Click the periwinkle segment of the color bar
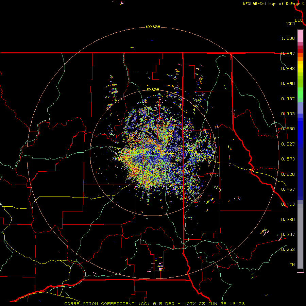 pyautogui.click(x=300, y=108)
